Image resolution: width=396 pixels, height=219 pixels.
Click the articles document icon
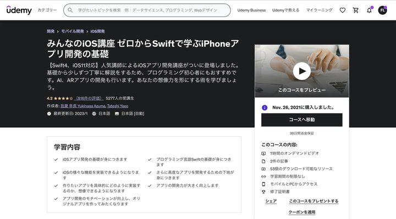coord(263,161)
